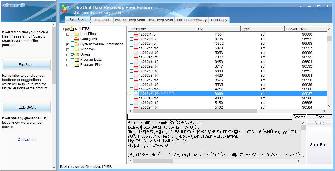This screenshot has height=171, width=335.
Task: Open the Volume Deep Scan tab
Action: [130, 20]
